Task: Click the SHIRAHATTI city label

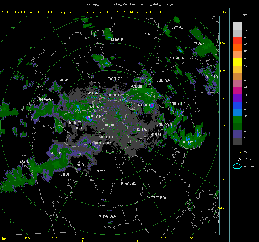Action: click(108, 137)
